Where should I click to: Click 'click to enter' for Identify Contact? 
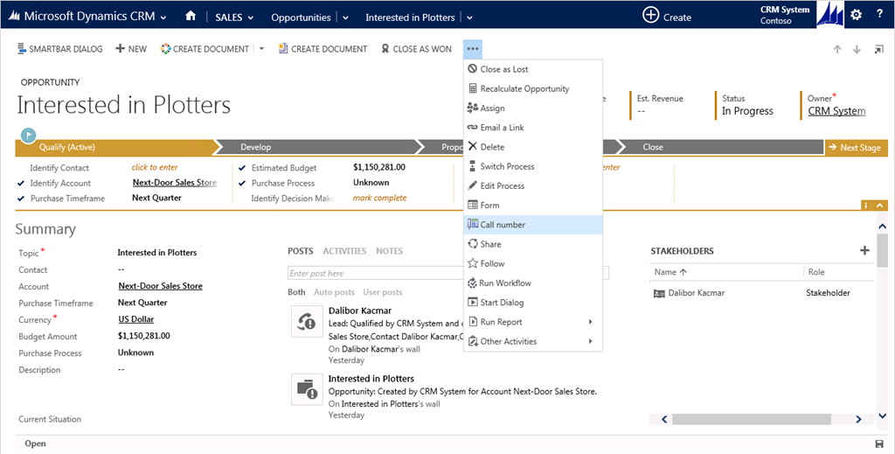(x=155, y=167)
